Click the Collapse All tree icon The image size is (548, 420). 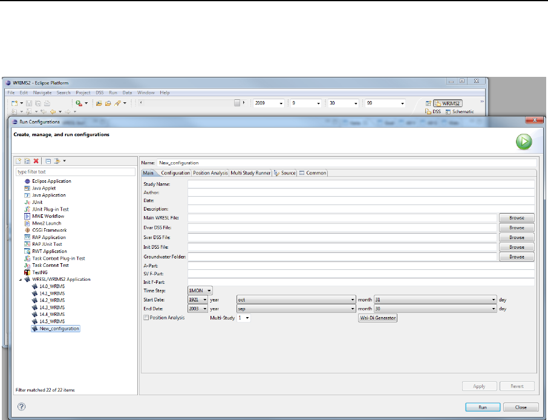(48, 161)
